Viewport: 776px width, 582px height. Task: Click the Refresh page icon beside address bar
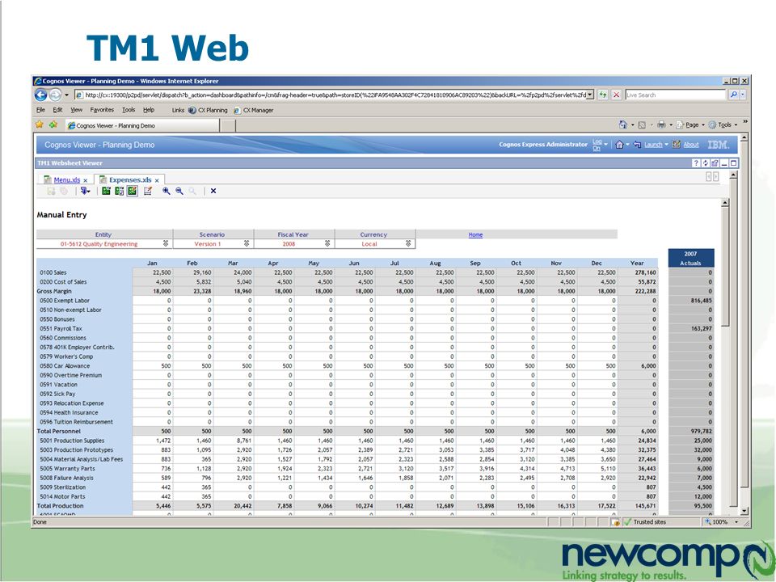pos(603,95)
